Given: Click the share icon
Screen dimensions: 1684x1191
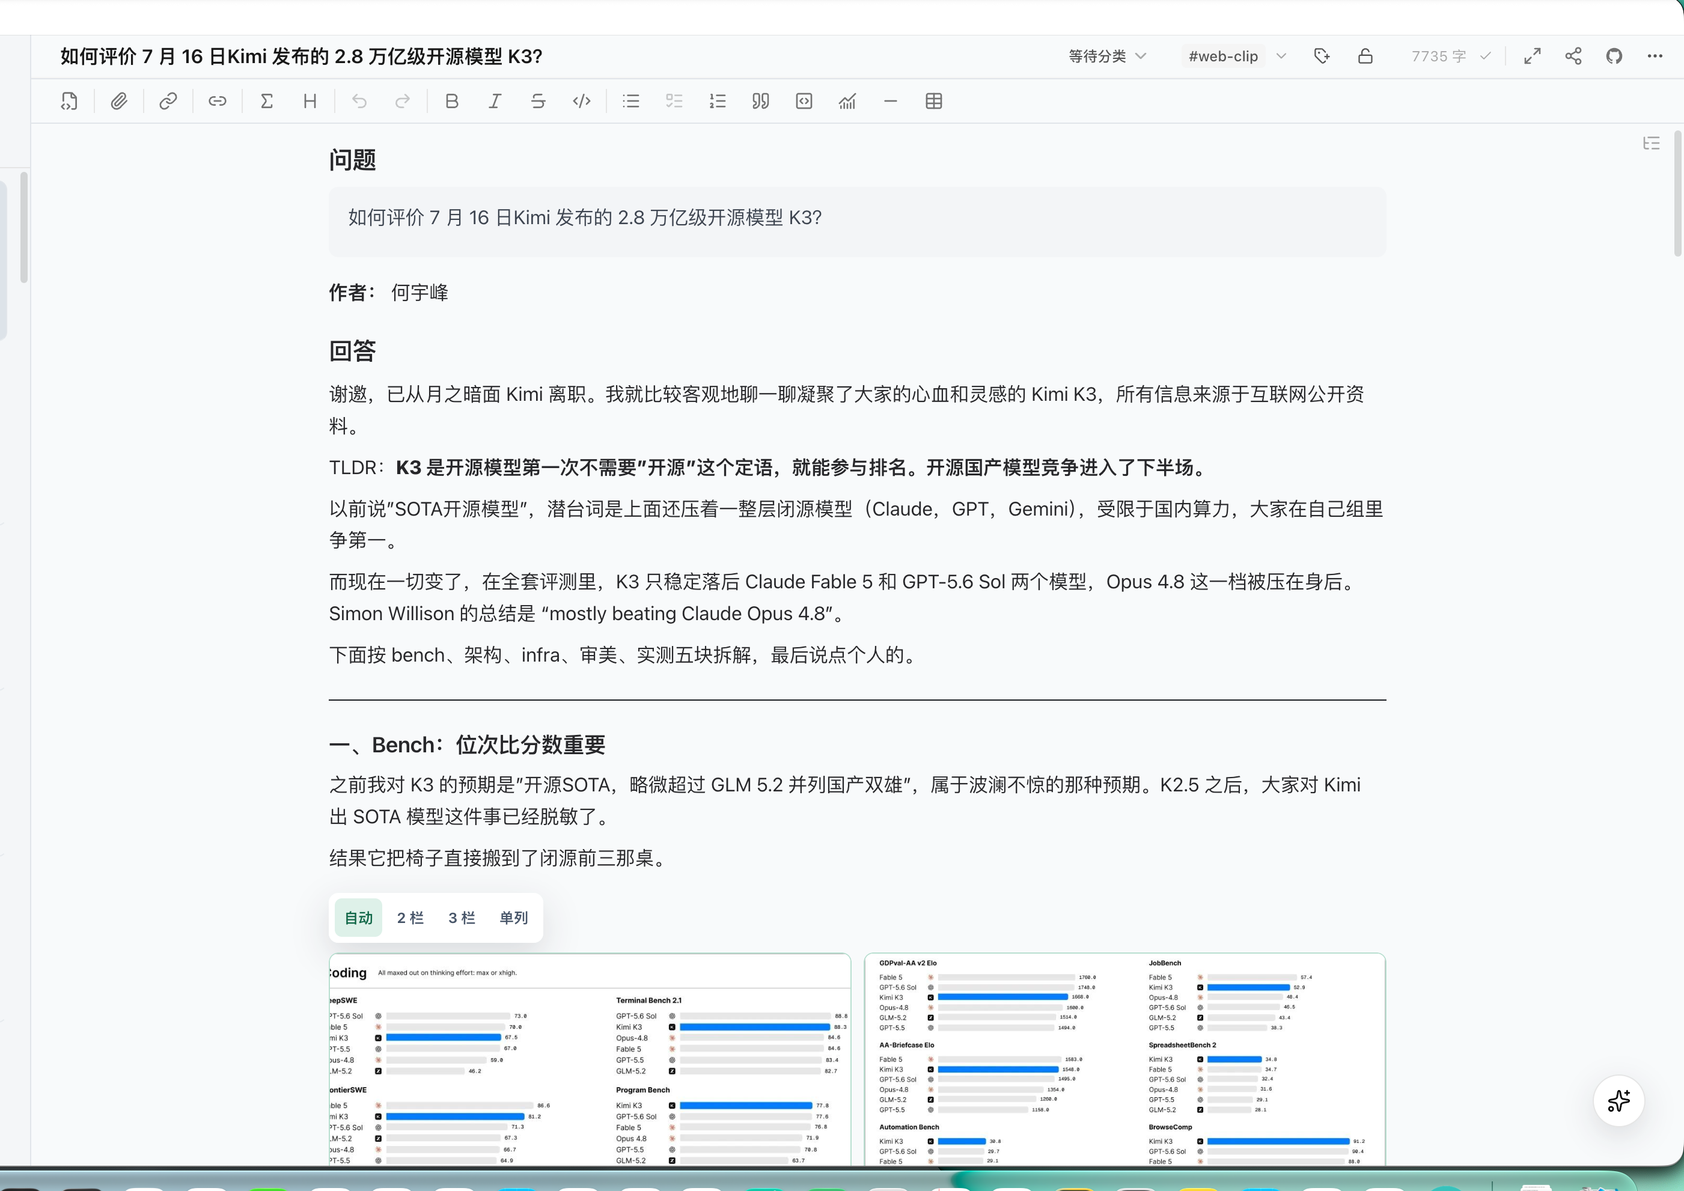Looking at the screenshot, I should point(1573,56).
